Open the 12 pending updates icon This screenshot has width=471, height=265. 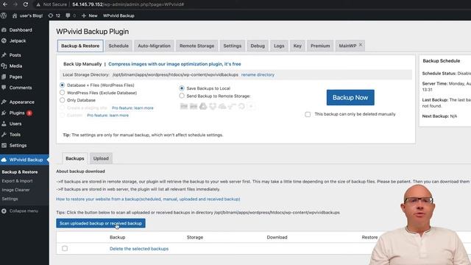(54, 15)
